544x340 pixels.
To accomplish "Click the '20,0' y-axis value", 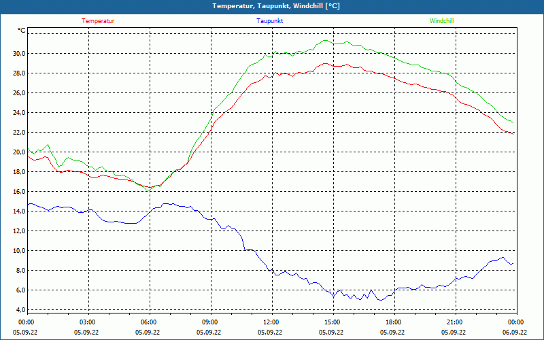I will click(19, 152).
